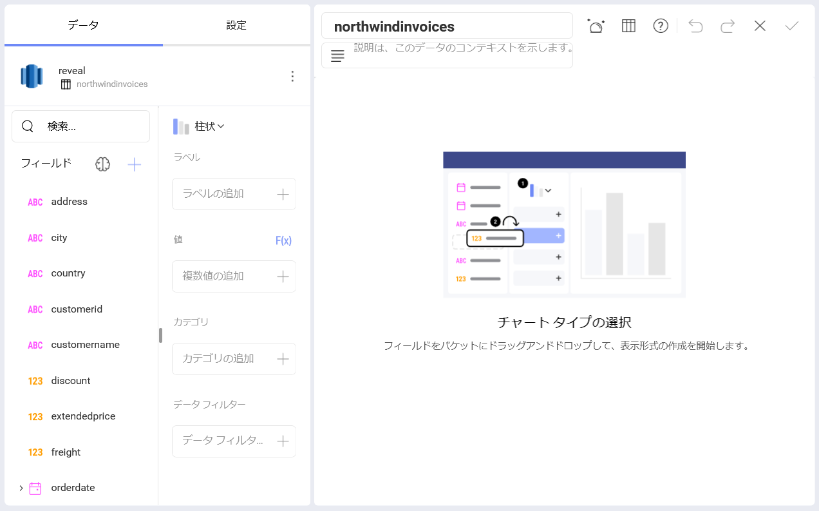Add a new calculated field with plus icon

click(x=134, y=164)
